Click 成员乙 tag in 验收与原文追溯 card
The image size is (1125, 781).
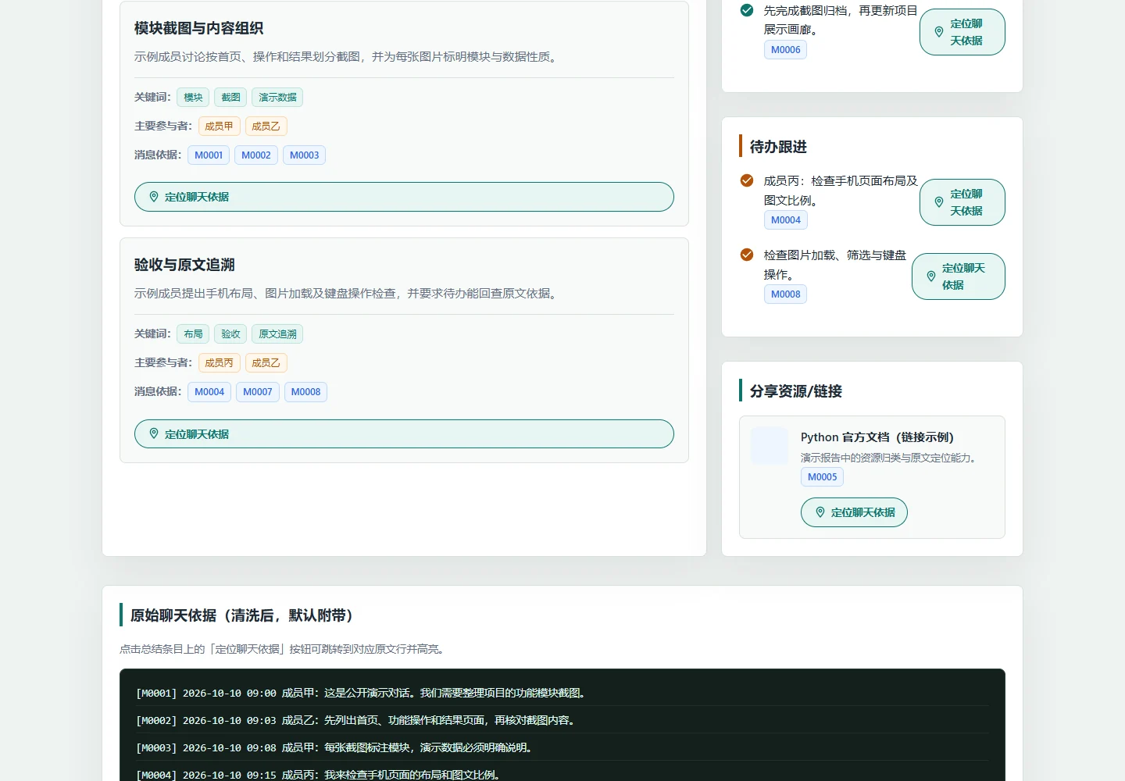[x=266, y=362]
